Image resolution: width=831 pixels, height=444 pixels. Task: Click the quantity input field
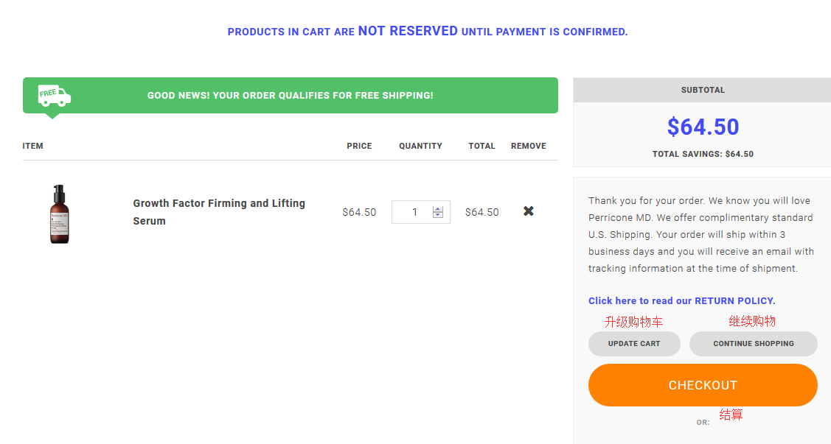pyautogui.click(x=414, y=212)
